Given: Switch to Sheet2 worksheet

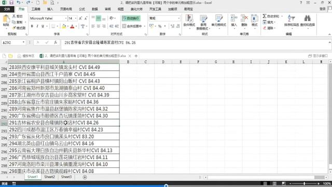Looking at the screenshot, I should (x=50, y=177).
